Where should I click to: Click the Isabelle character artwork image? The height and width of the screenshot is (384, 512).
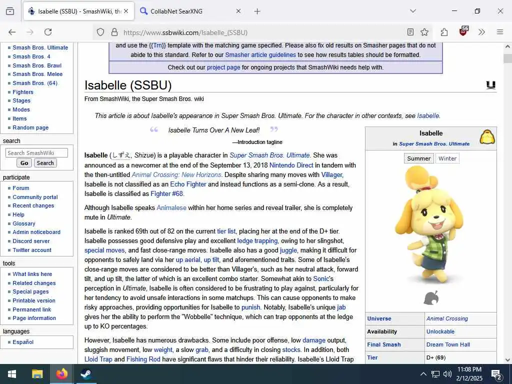pos(430,225)
